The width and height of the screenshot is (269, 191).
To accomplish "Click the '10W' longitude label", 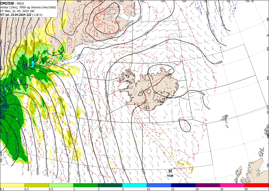I will (x=184, y=1).
